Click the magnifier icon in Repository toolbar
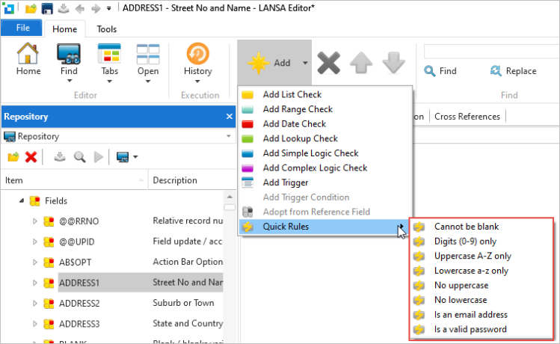Screen dimensions: 560x344 [79, 157]
